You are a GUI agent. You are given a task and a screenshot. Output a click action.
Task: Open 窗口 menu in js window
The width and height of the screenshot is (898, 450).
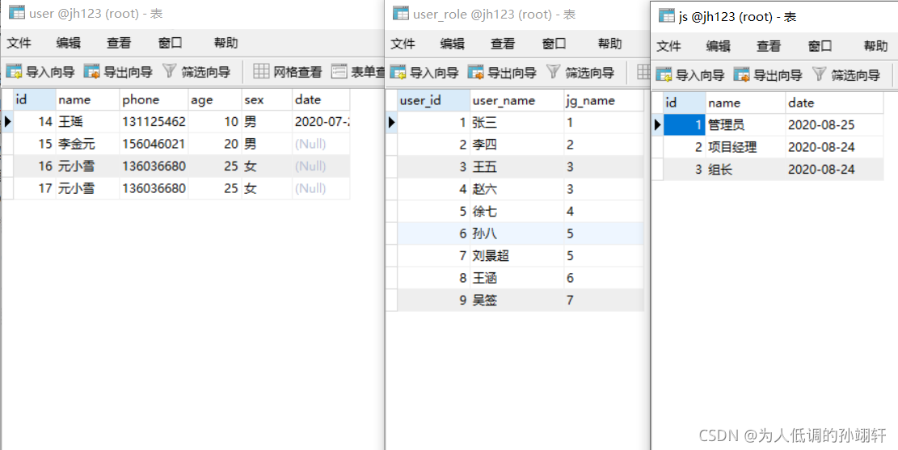point(820,46)
